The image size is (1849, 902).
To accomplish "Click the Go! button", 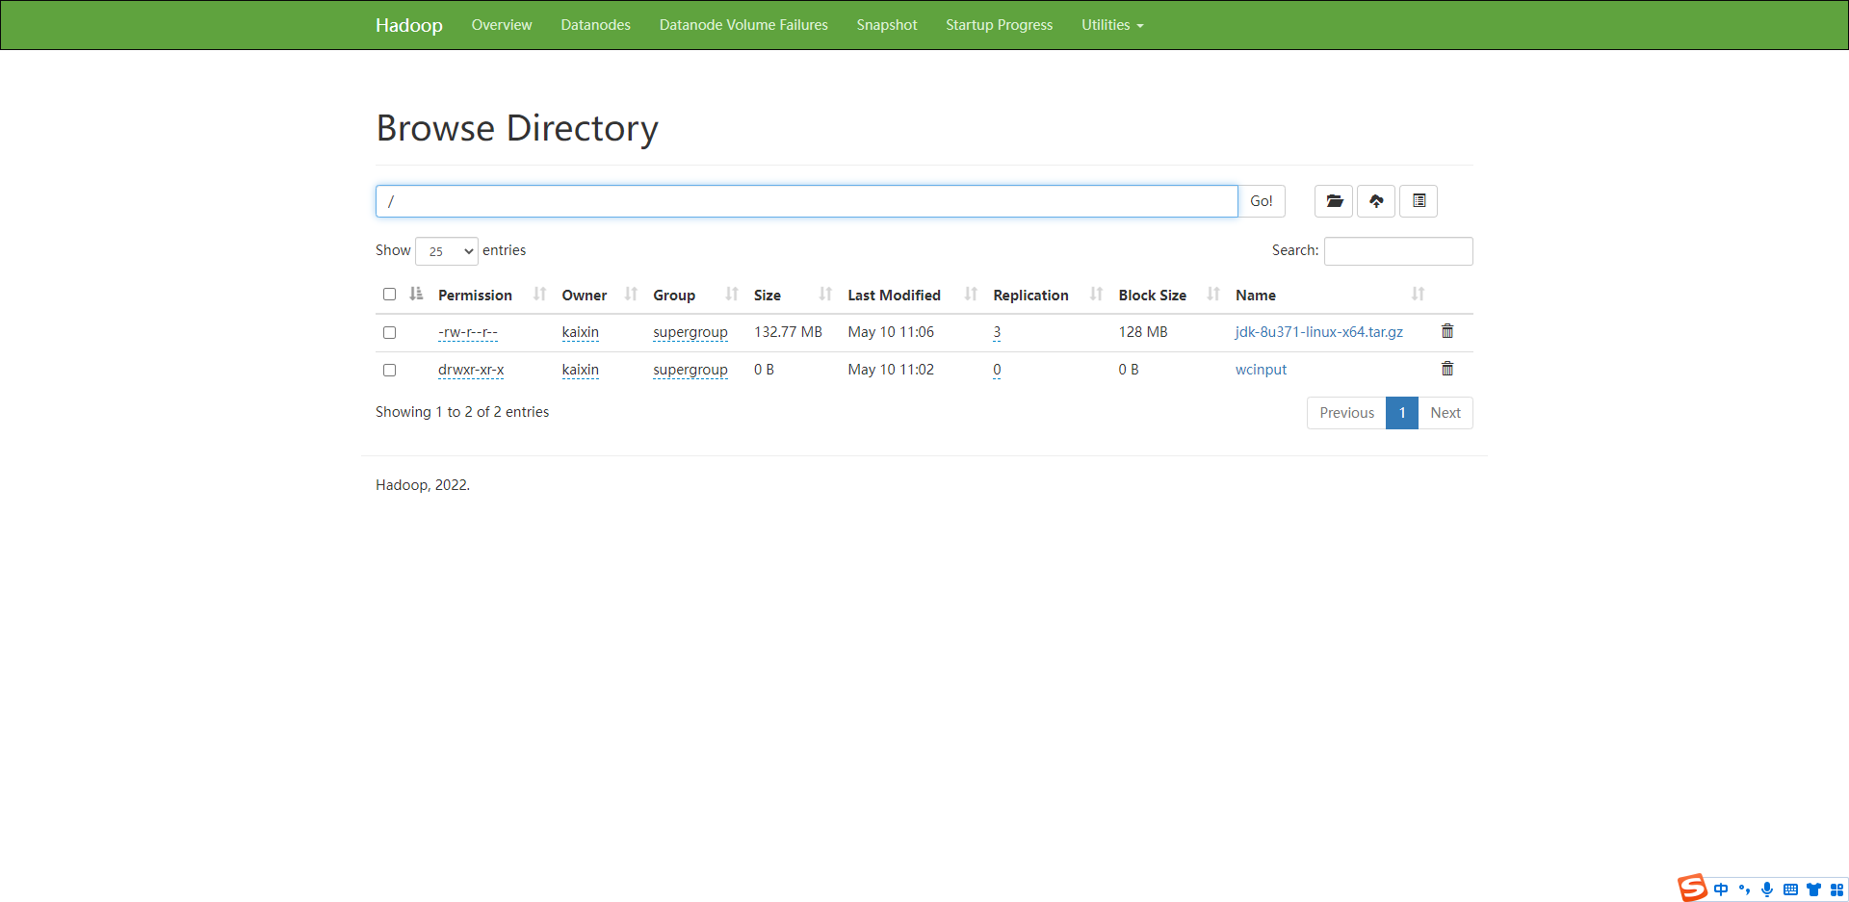I will click(x=1262, y=201).
